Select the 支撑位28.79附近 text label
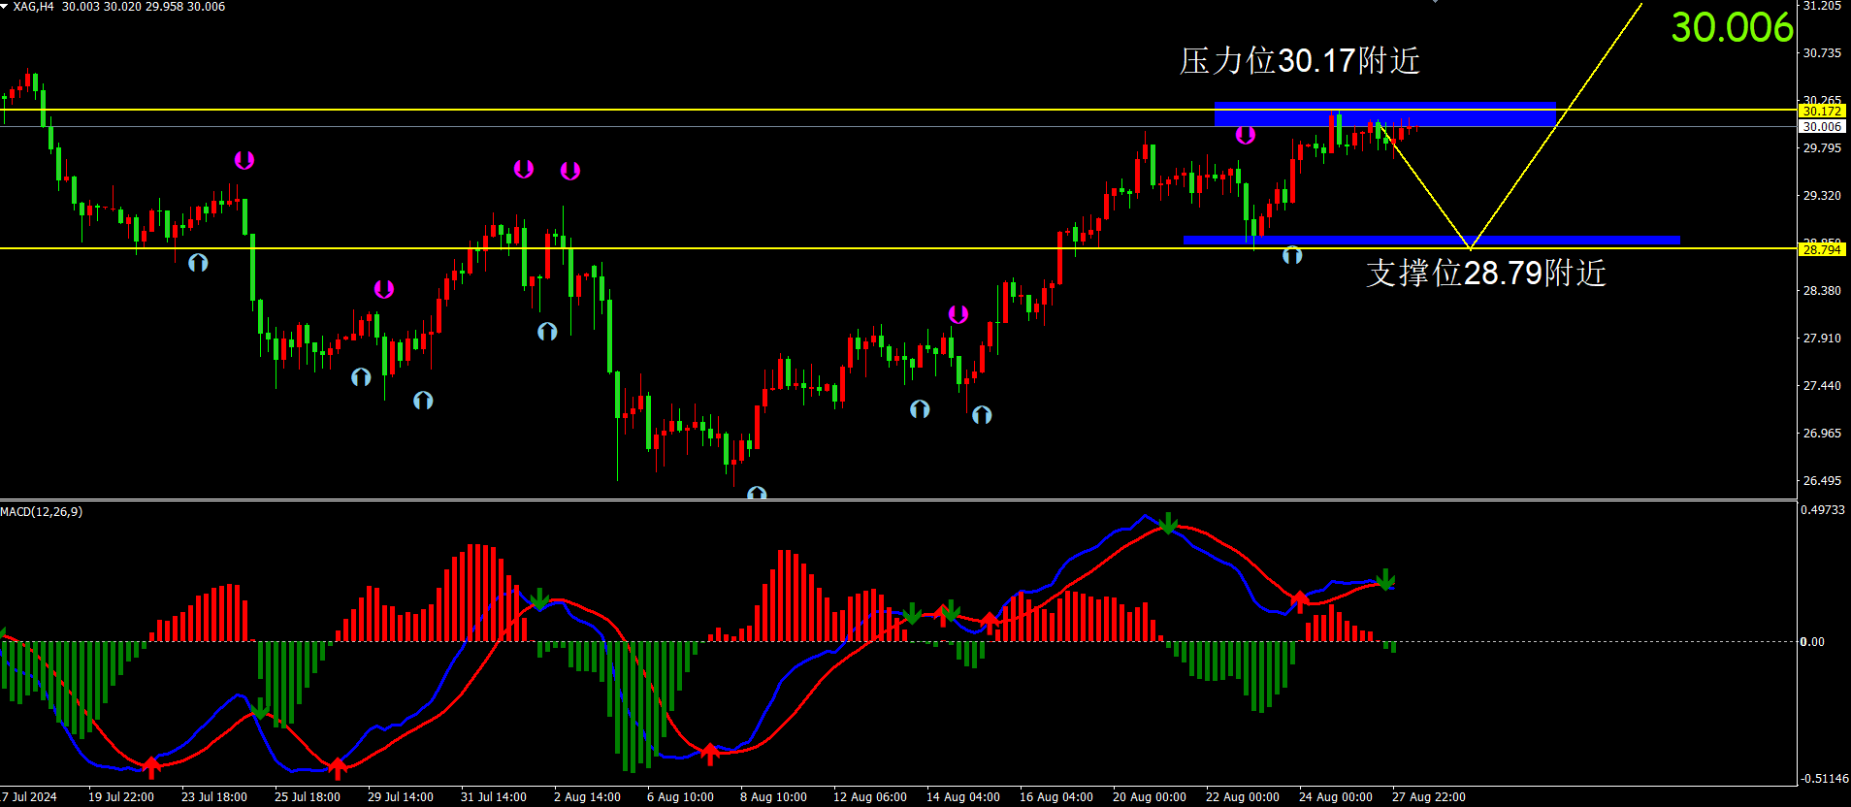The height and width of the screenshot is (807, 1851). (x=1486, y=273)
